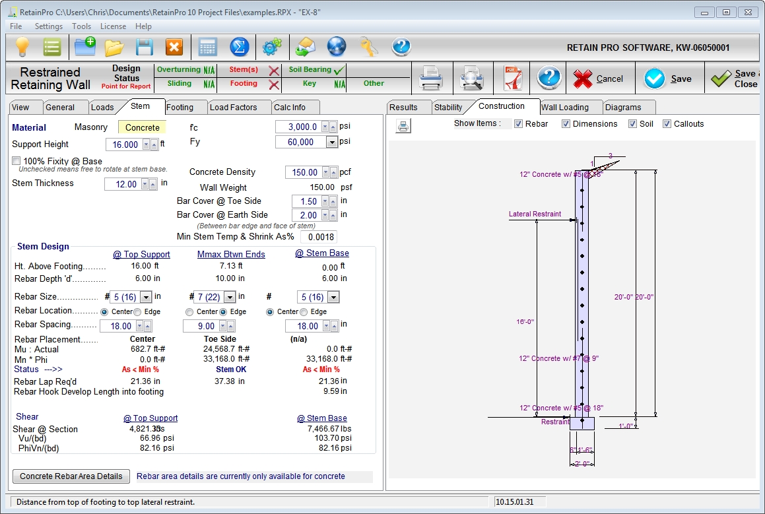Click the Mmax Btwn Ends link
Image resolution: width=765 pixels, height=514 pixels.
(231, 255)
